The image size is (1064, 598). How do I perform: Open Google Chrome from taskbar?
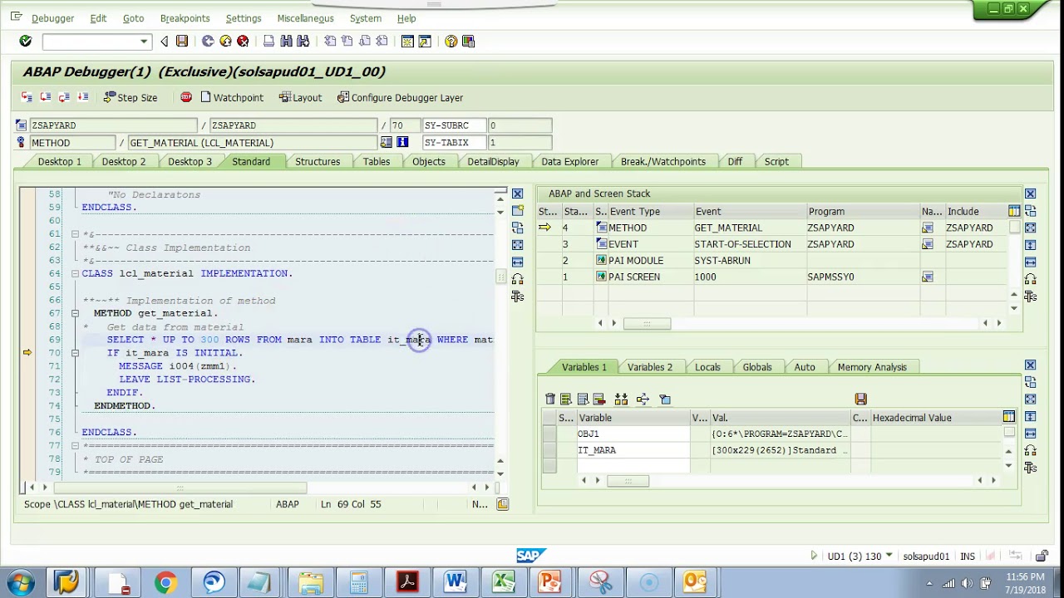165,582
